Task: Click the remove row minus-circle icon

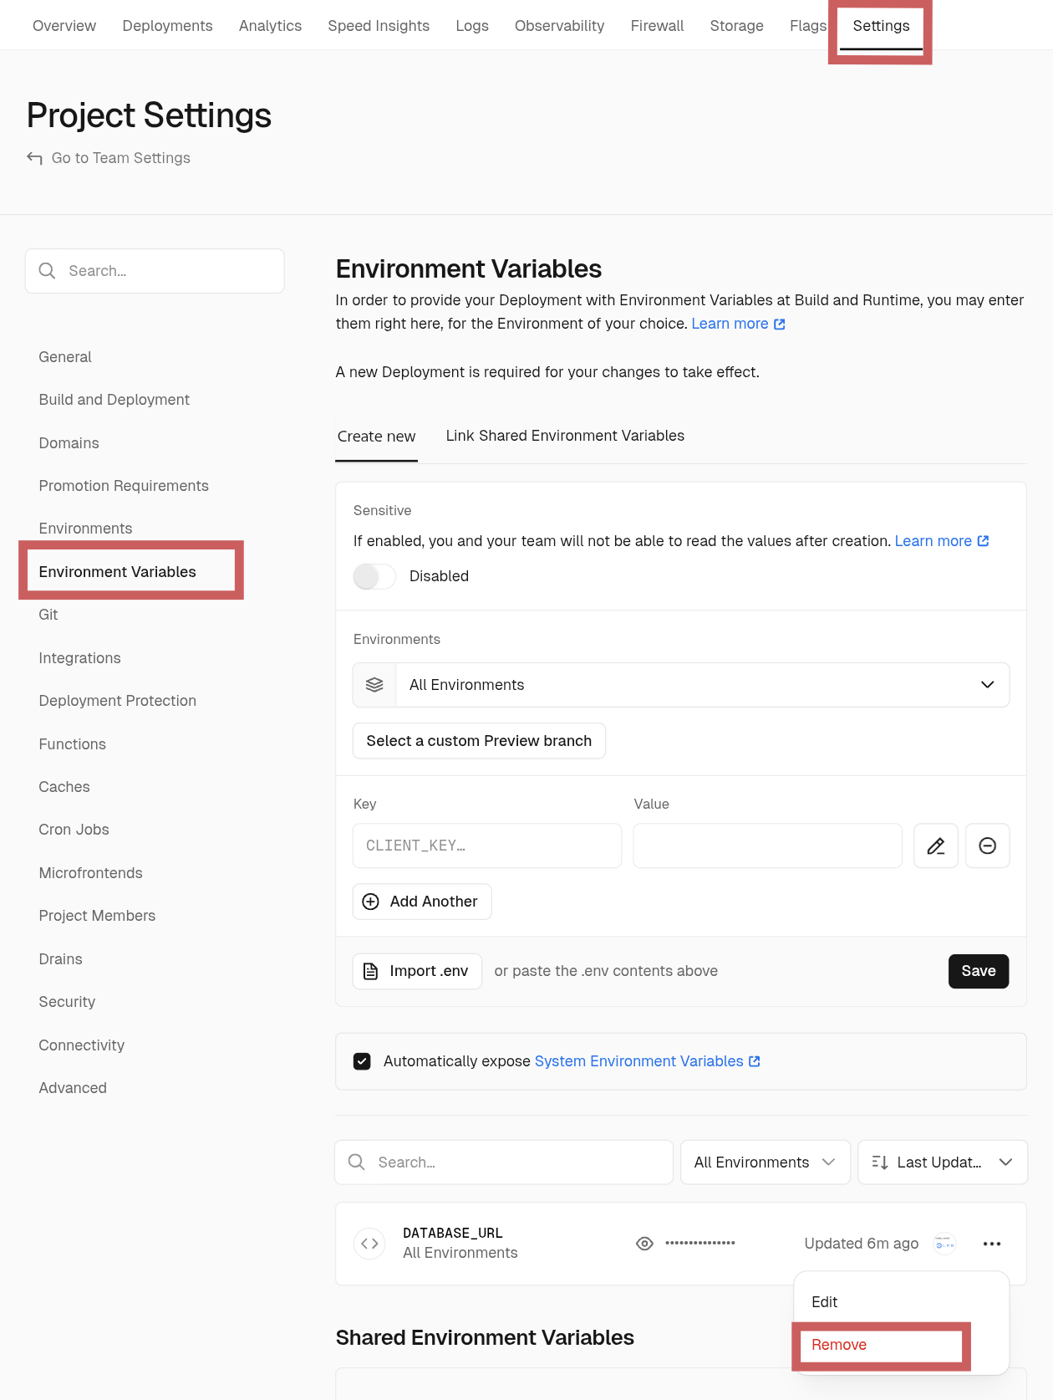Action: click(x=987, y=846)
